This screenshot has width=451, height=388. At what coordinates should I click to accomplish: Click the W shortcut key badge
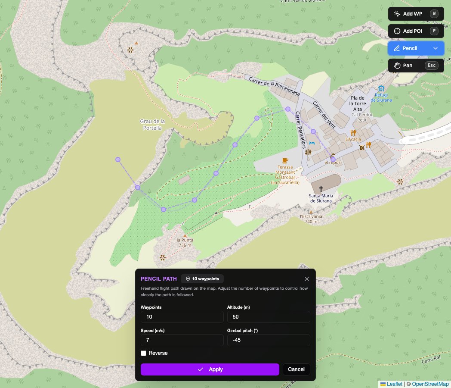coord(434,13)
